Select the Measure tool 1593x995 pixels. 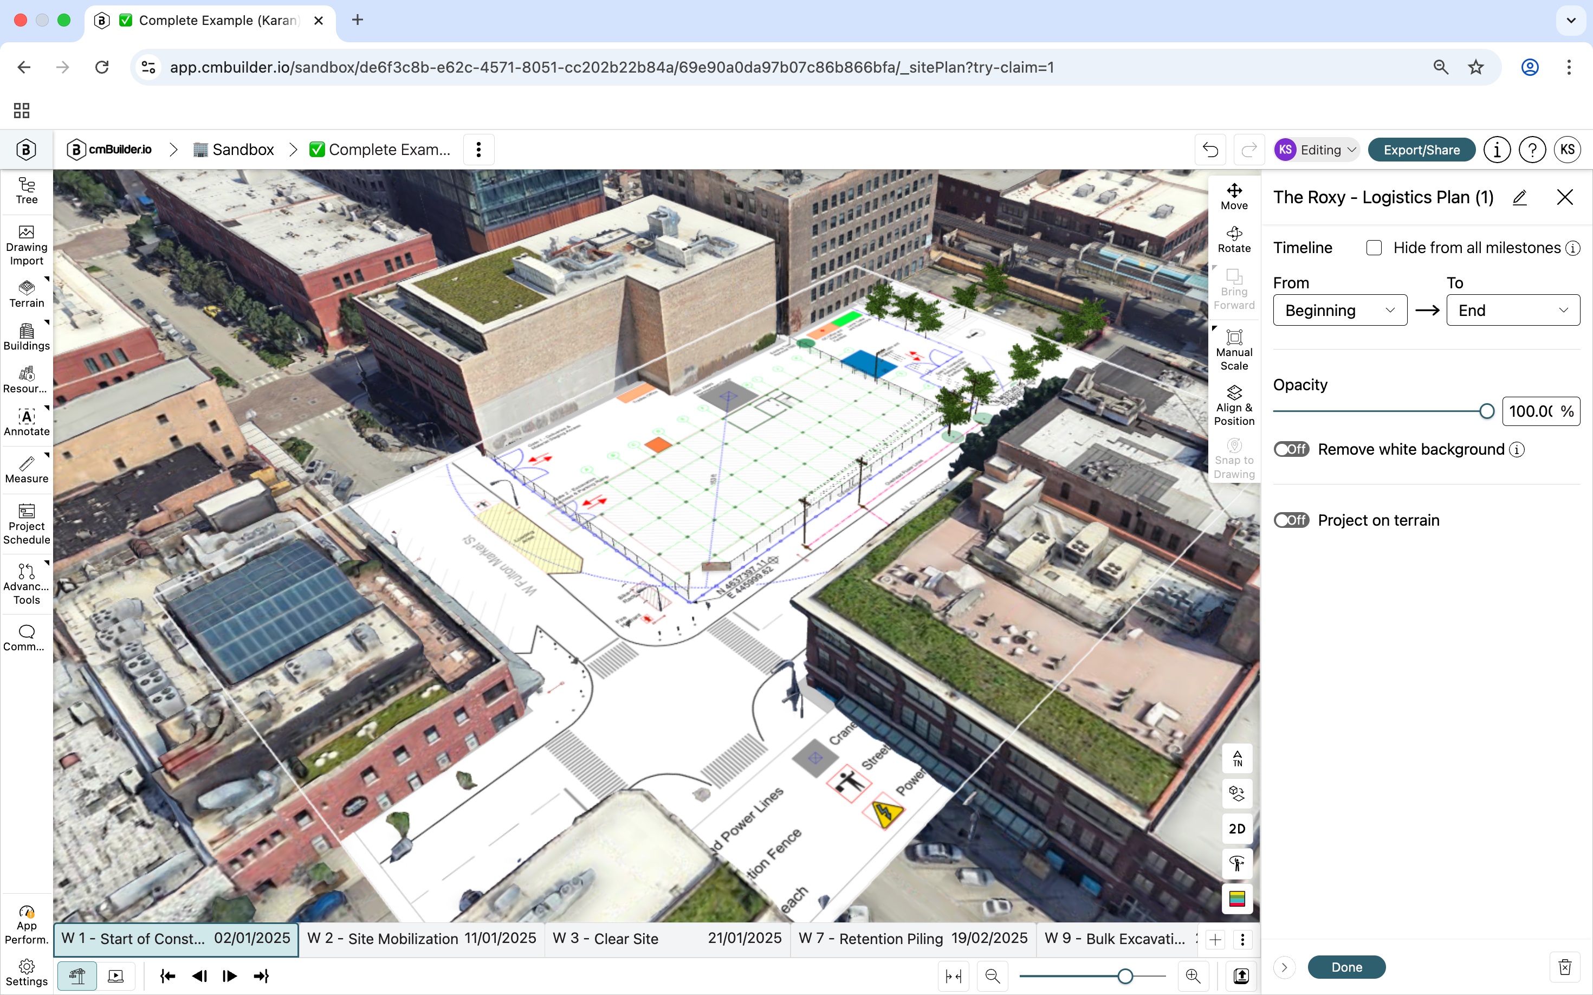27,470
